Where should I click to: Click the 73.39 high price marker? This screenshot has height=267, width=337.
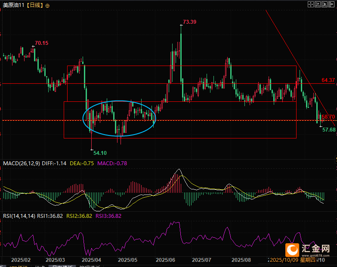tap(189, 22)
